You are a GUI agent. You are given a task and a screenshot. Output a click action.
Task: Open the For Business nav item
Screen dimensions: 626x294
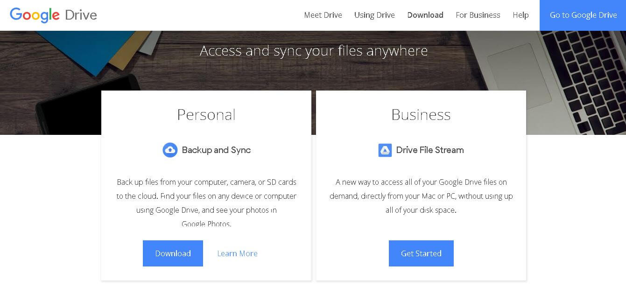coord(478,15)
